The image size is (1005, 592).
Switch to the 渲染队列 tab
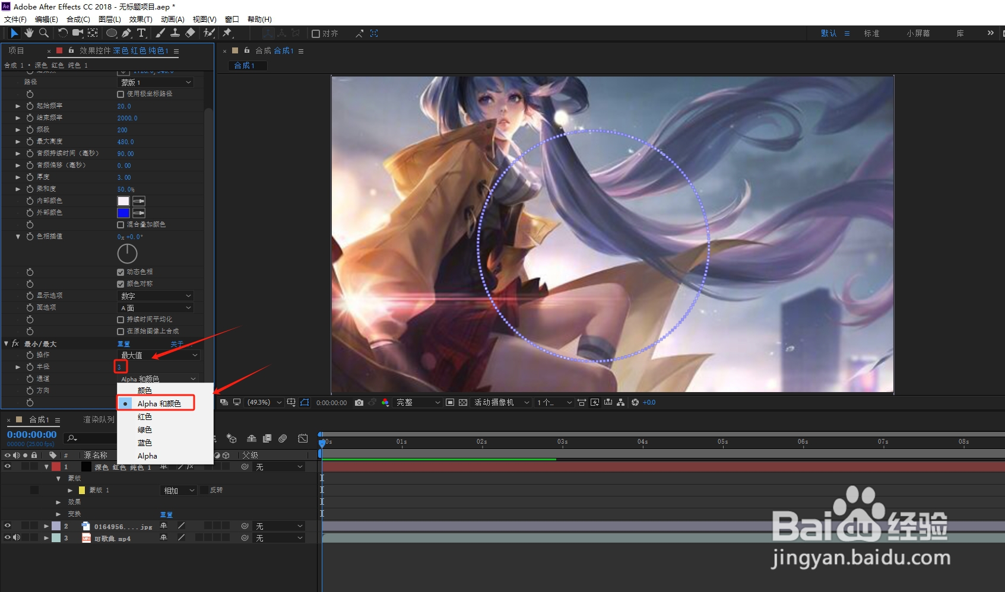99,419
